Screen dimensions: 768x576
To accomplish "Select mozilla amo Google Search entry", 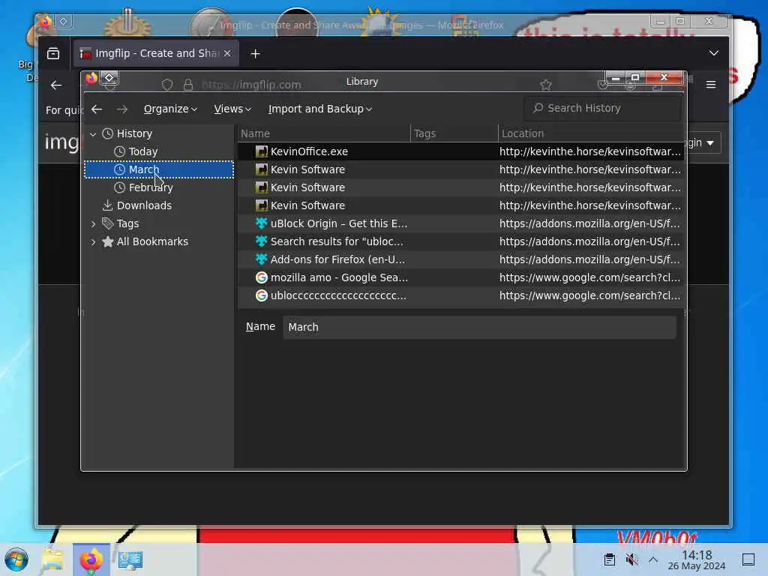I will pos(460,277).
